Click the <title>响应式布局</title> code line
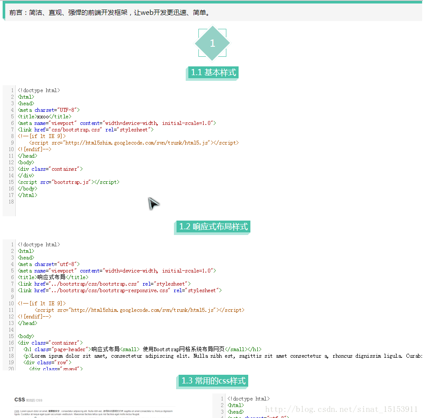 tap(53, 277)
